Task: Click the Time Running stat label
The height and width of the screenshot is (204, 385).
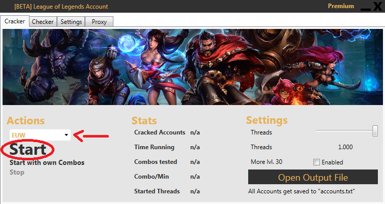Action: click(x=154, y=147)
